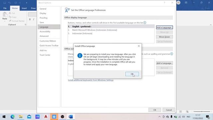Open the File tab in Word
The height and width of the screenshot is (120, 213).
[x=5, y=8]
